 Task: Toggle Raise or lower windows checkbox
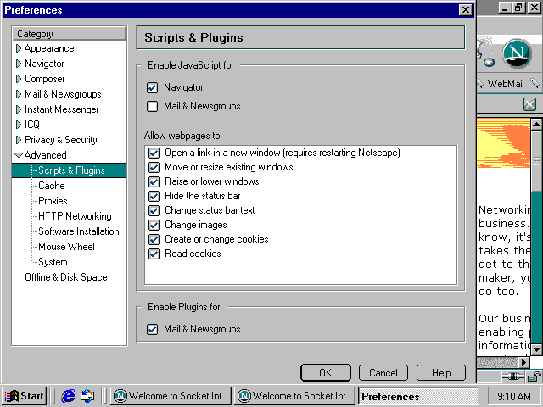[154, 181]
